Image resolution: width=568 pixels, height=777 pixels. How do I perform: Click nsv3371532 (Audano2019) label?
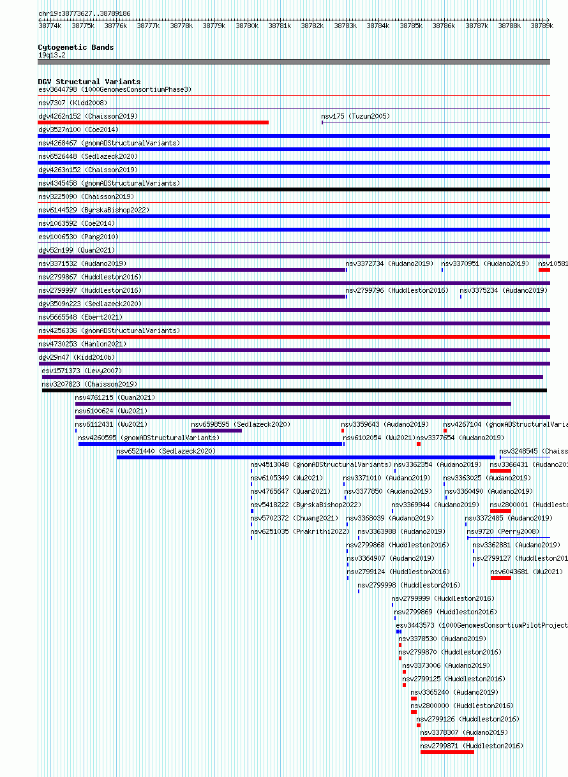point(82,263)
